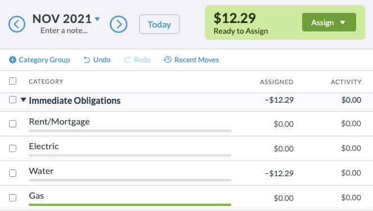The height and width of the screenshot is (211, 373).
Task: Click Water's assigned amount -$12.29
Action: click(279, 173)
